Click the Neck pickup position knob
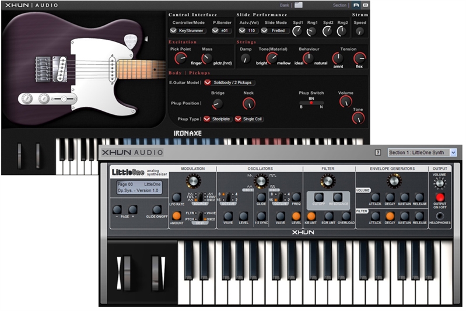 click(x=249, y=103)
